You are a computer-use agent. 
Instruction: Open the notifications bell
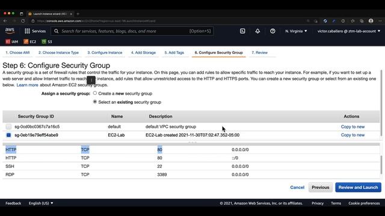[257, 31]
